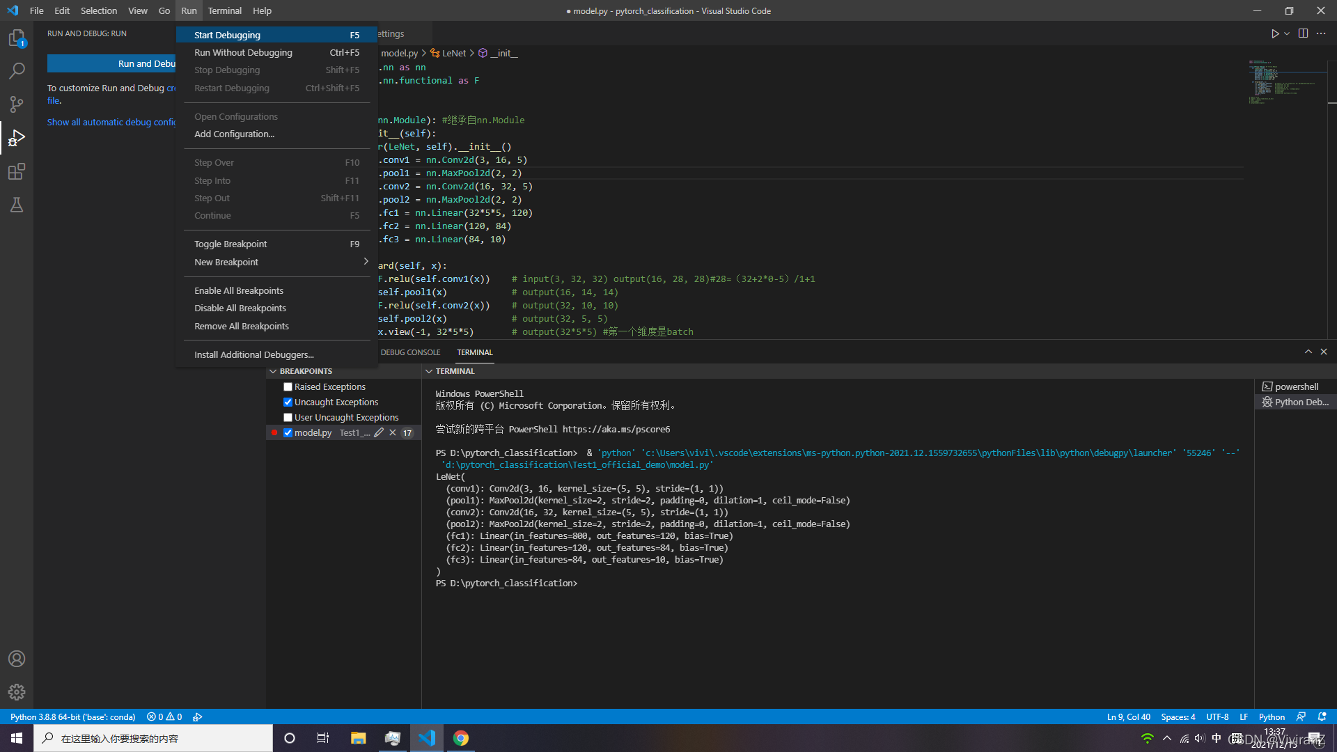Open the Accounts icon in activity bar

pyautogui.click(x=17, y=659)
